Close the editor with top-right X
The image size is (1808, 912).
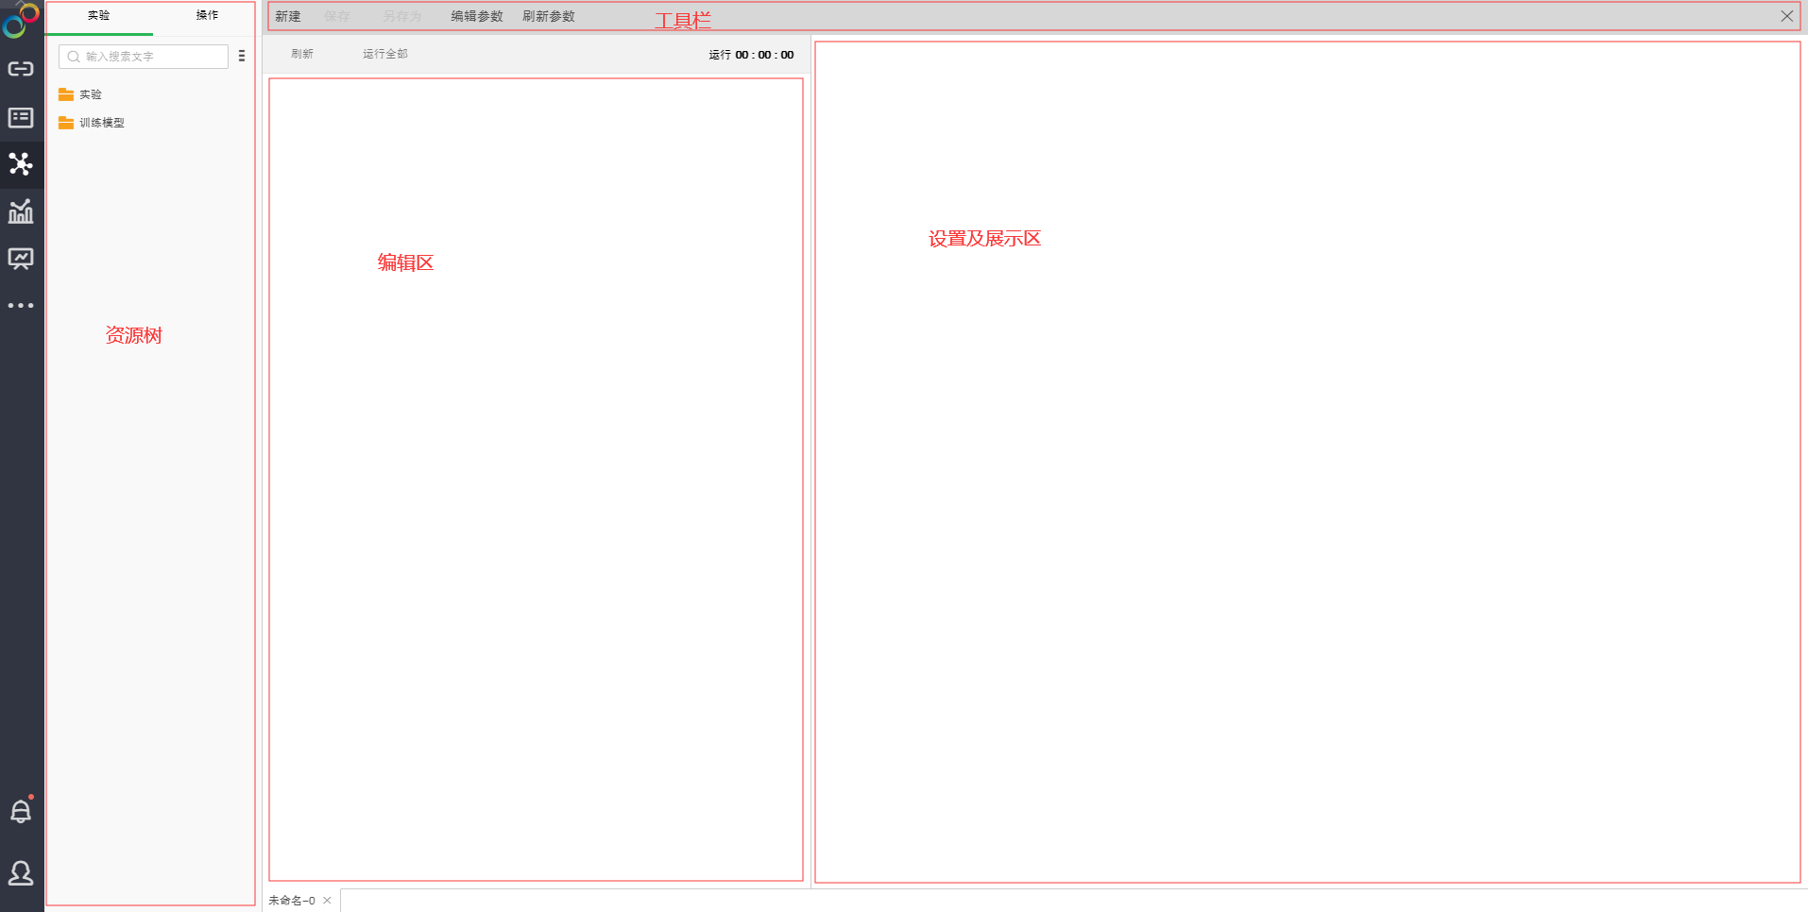pyautogui.click(x=1787, y=16)
